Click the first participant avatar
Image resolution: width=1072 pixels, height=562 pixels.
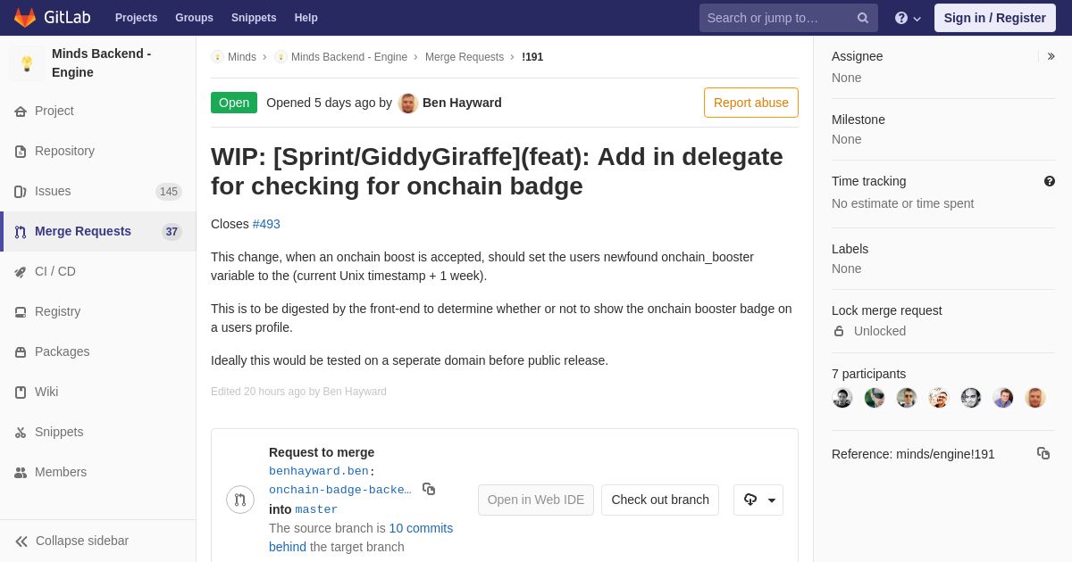(842, 398)
